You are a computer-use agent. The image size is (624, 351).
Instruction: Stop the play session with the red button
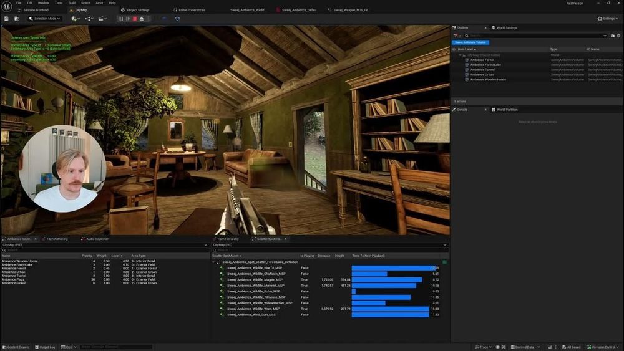(135, 19)
